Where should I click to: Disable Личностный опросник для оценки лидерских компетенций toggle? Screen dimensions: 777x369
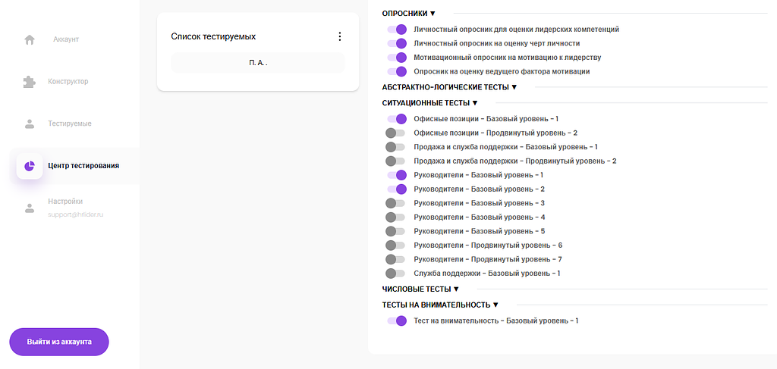pos(397,30)
